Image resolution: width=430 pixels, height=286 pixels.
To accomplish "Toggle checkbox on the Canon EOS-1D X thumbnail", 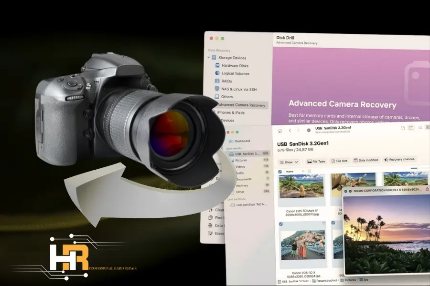I will 280,224.
